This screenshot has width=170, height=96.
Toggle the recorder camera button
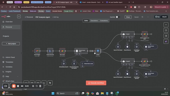[5, 86]
